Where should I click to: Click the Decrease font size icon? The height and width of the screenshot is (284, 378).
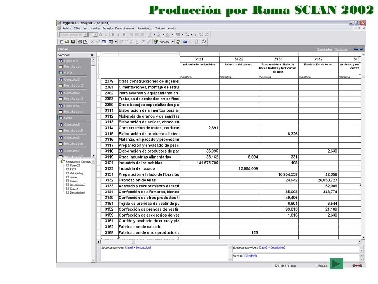point(106,35)
